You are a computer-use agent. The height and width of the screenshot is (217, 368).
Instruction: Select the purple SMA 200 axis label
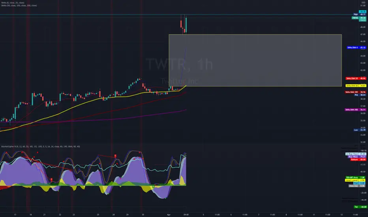coord(355,110)
